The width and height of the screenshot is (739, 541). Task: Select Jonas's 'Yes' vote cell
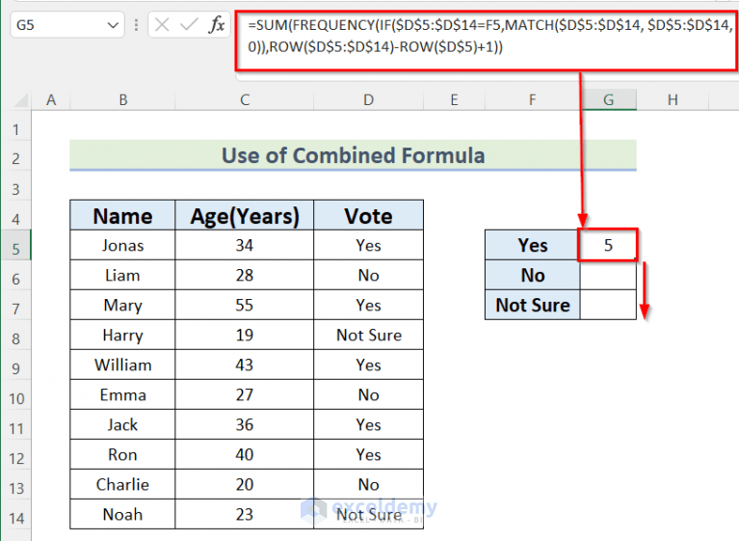[369, 245]
